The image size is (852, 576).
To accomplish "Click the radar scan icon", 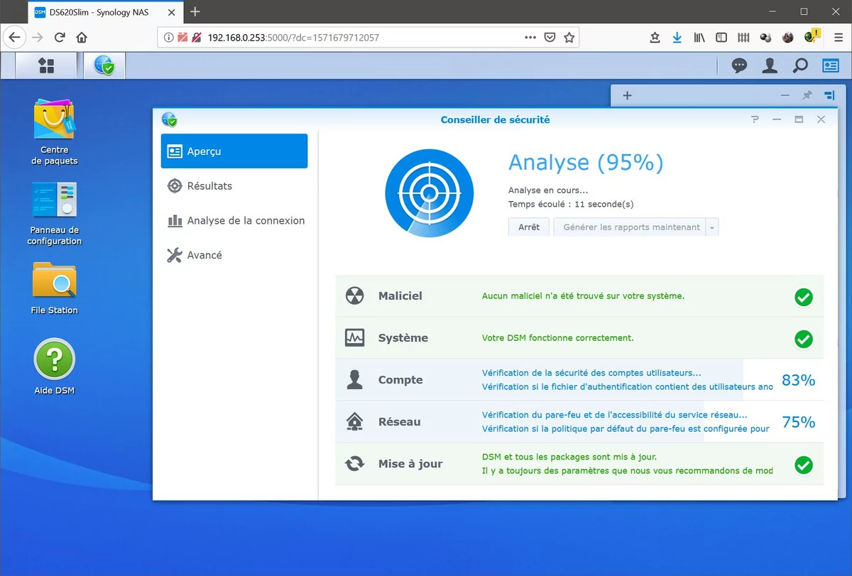I will point(429,193).
